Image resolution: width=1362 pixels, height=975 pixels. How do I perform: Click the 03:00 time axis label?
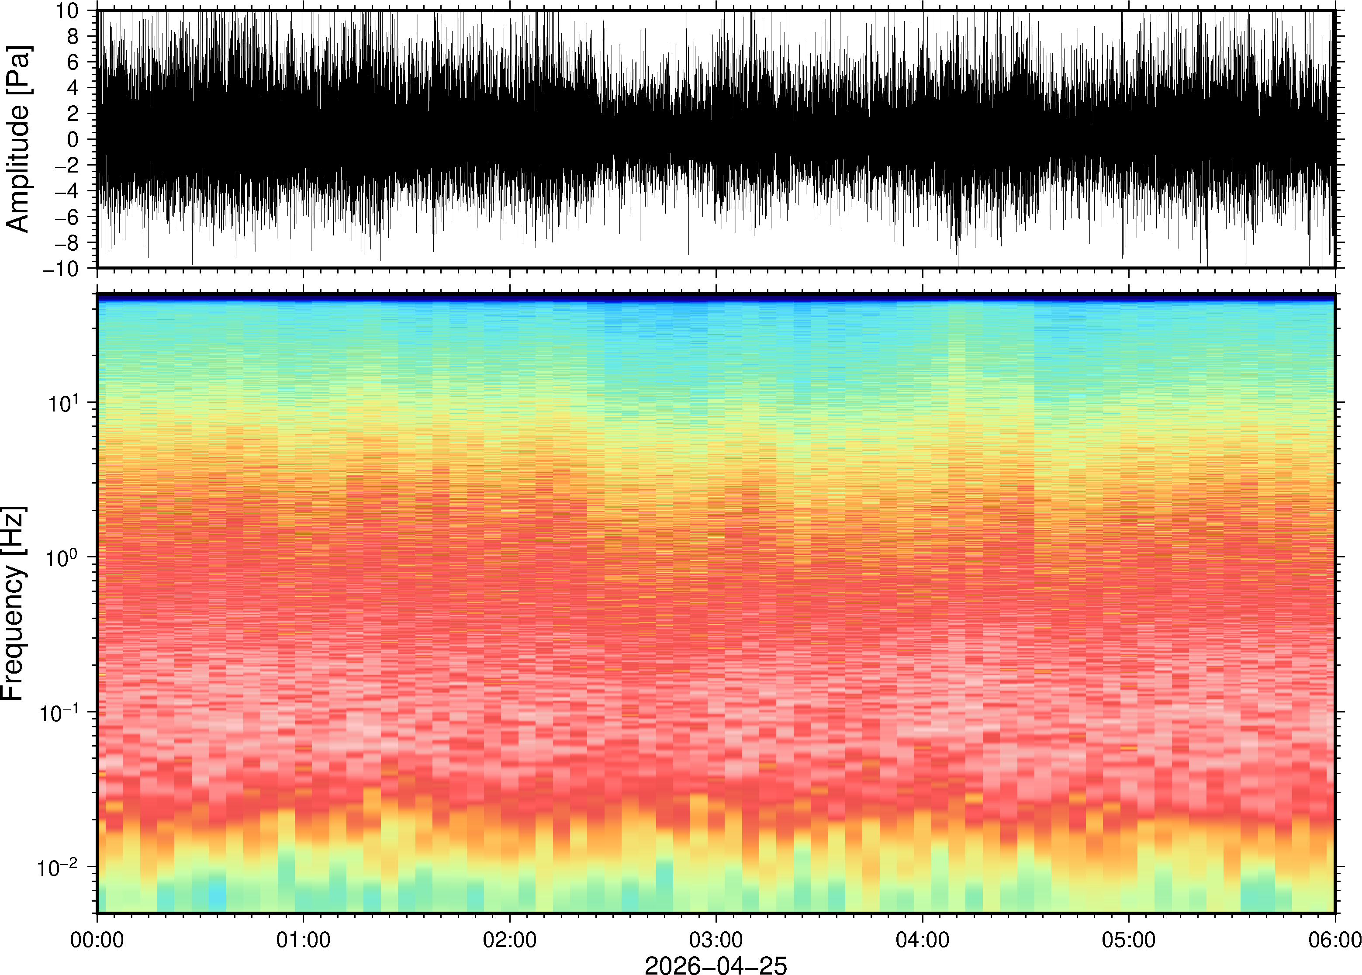click(716, 940)
